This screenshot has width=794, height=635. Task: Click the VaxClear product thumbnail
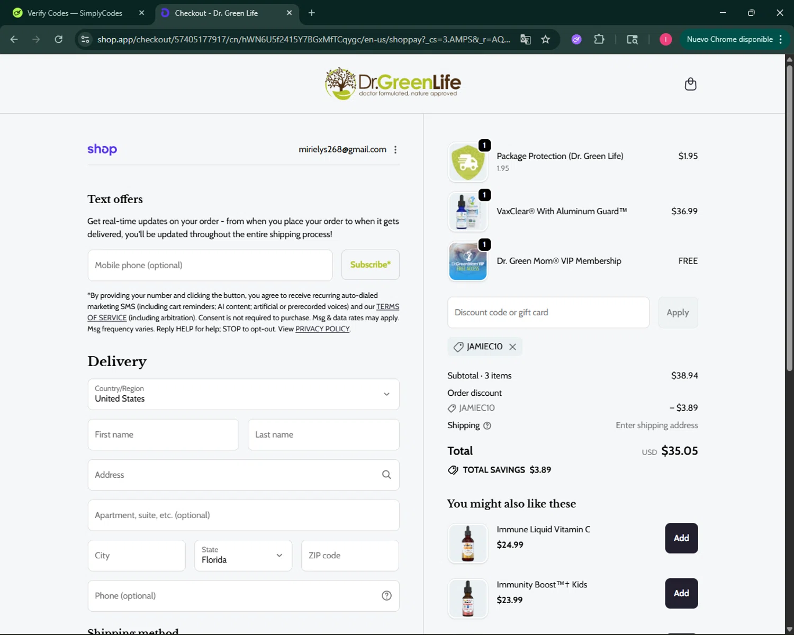(x=468, y=212)
